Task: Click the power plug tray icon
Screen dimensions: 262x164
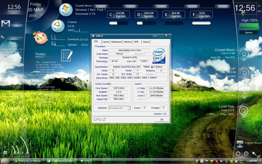Action: tap(236, 161)
